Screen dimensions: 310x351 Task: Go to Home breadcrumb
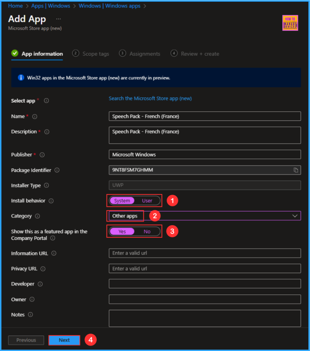click(15, 6)
